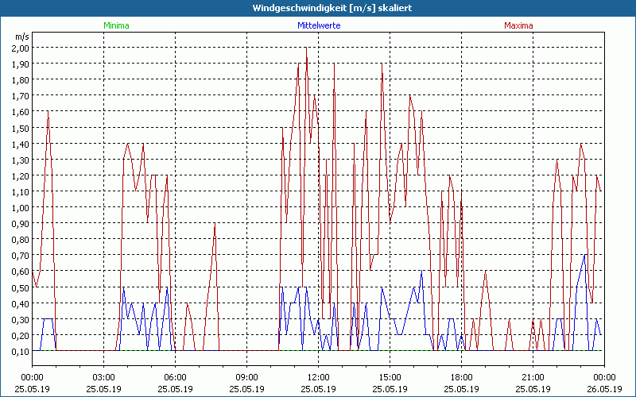Click the 12:00 time axis marker
Screen dimensions: 636x397
pos(318,376)
